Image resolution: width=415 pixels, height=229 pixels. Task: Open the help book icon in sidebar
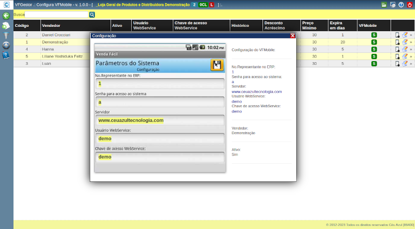[6, 55]
